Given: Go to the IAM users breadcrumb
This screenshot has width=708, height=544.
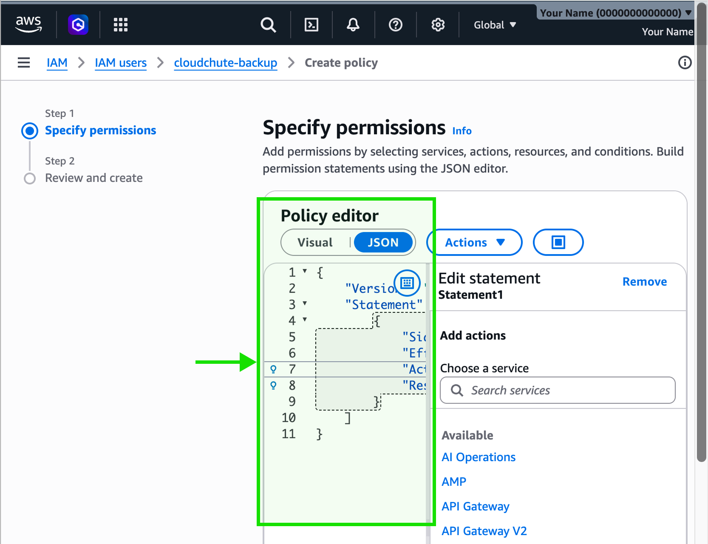Looking at the screenshot, I should [121, 63].
